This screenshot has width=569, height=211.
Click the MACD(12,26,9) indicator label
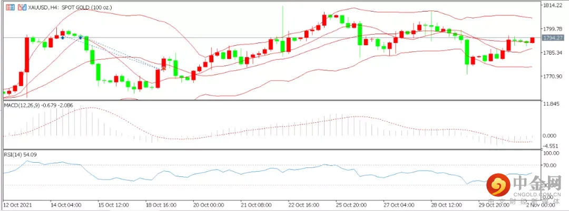[38, 105]
